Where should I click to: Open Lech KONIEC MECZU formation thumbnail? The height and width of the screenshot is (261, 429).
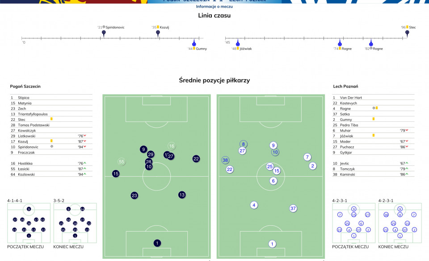click(x=400, y=223)
